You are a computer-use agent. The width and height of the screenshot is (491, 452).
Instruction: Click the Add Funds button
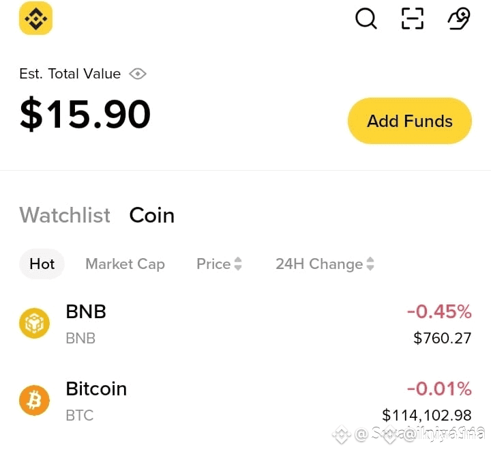pyautogui.click(x=410, y=121)
